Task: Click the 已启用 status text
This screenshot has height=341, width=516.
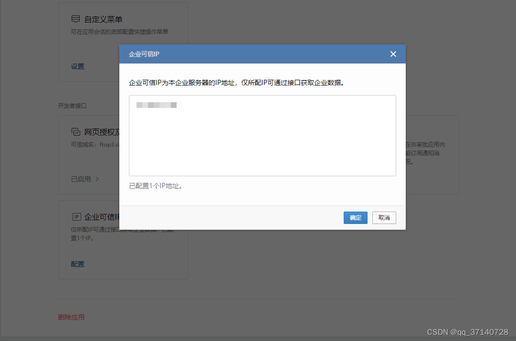Action: 81,179
